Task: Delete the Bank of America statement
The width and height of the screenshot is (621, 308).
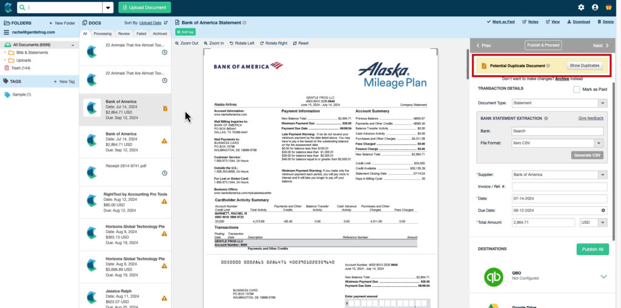Action: [605, 22]
